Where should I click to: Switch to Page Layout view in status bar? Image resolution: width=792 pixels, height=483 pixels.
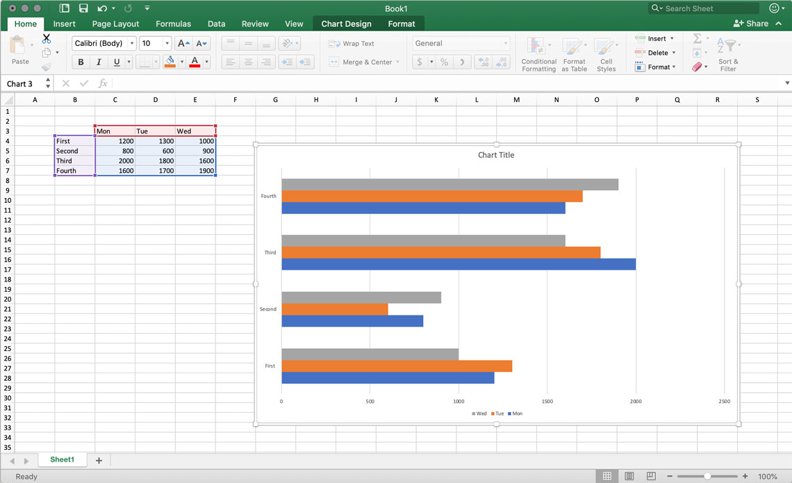629,476
